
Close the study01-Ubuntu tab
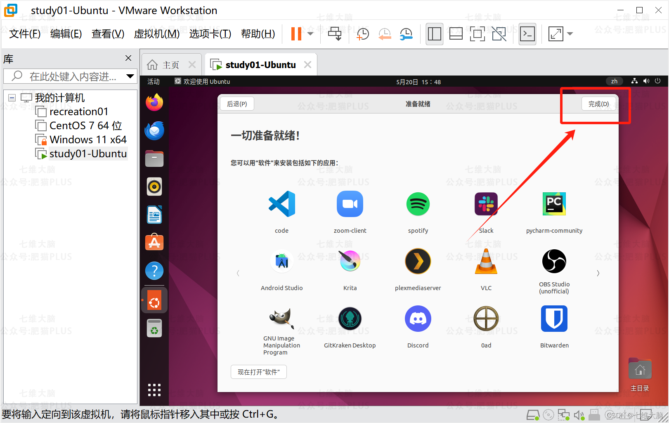[307, 65]
